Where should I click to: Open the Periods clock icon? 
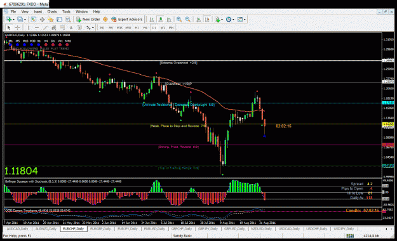pos(229,19)
